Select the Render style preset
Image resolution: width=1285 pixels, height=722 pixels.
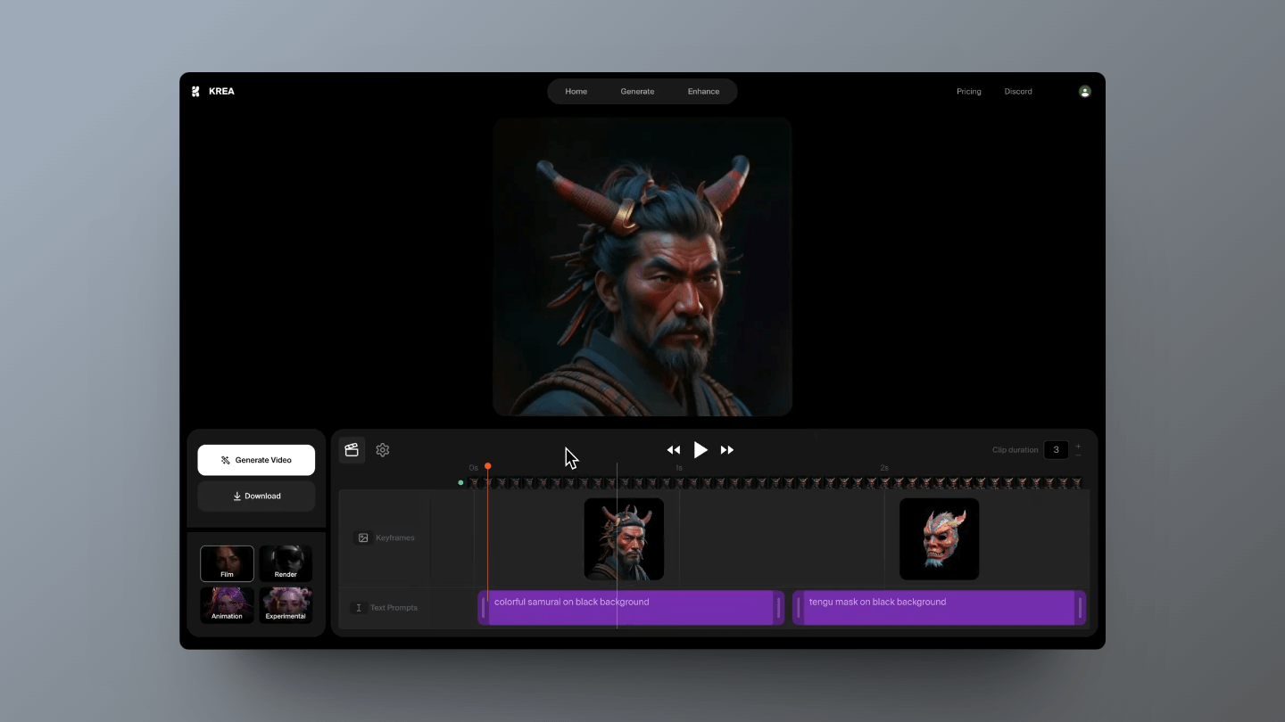coord(286,563)
